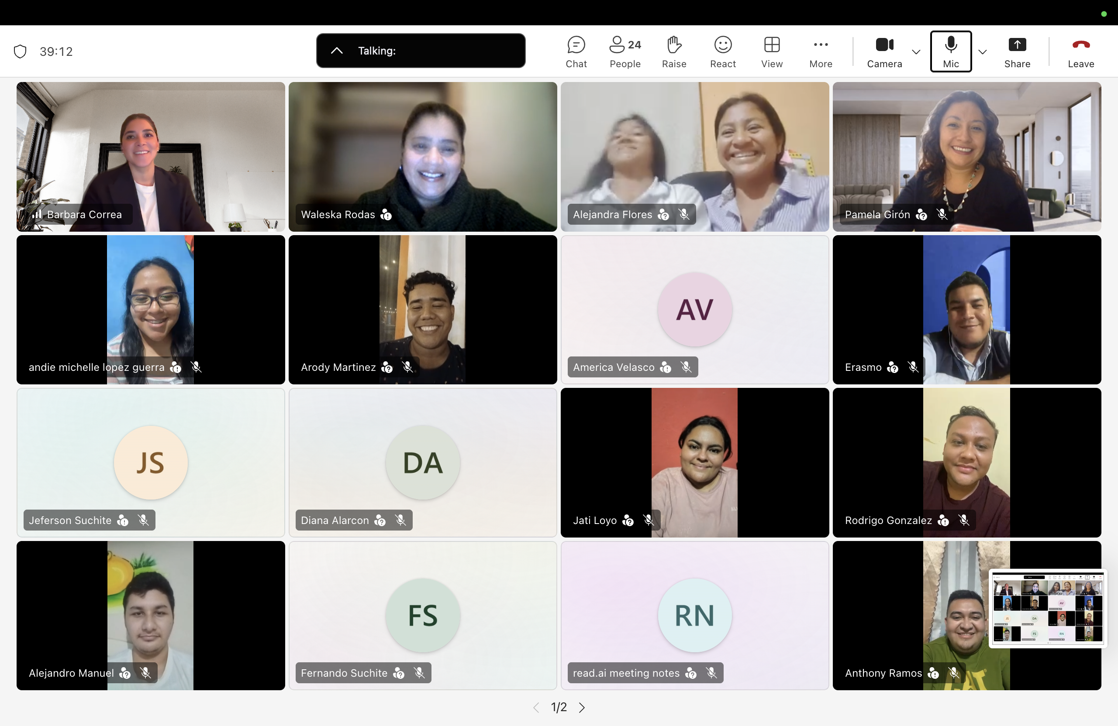Leave the meeting
The image size is (1118, 726).
(1080, 51)
